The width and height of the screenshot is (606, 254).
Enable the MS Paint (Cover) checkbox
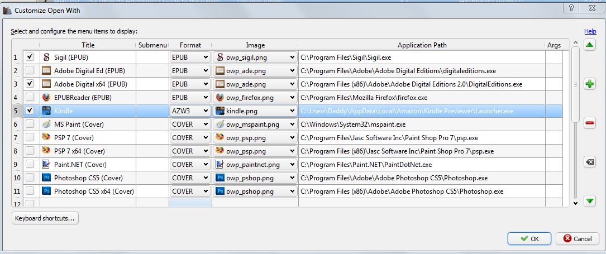click(30, 124)
